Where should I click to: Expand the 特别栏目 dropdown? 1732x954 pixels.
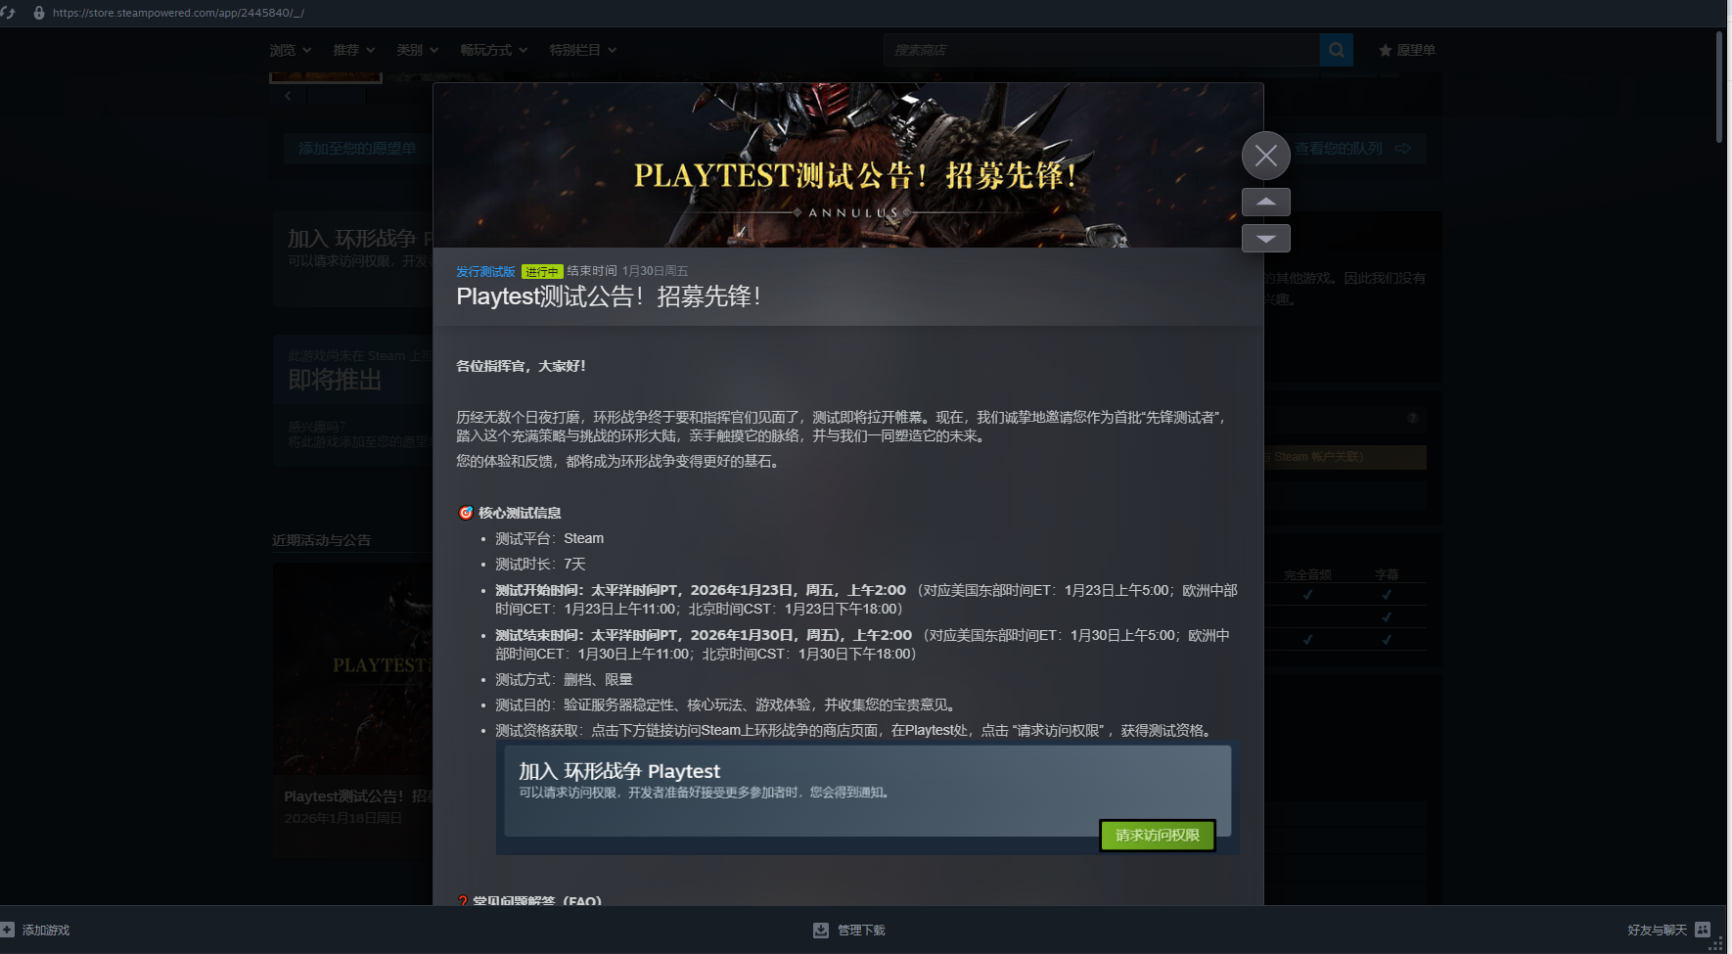(x=583, y=50)
